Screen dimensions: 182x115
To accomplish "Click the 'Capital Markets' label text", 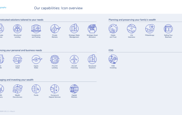I will coord(74,96).
